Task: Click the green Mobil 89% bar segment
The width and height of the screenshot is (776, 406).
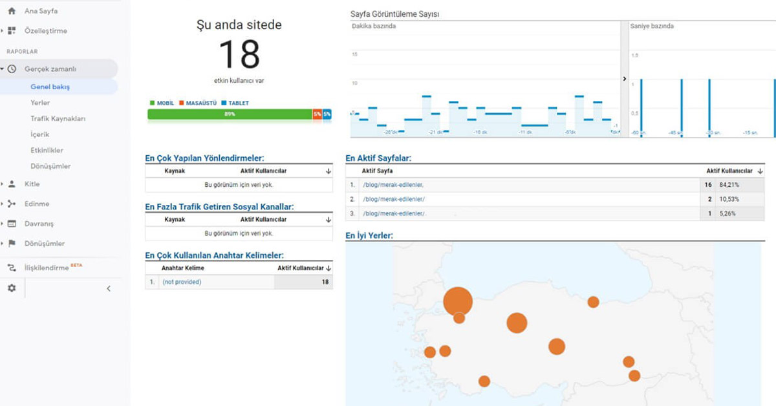Action: coord(230,114)
